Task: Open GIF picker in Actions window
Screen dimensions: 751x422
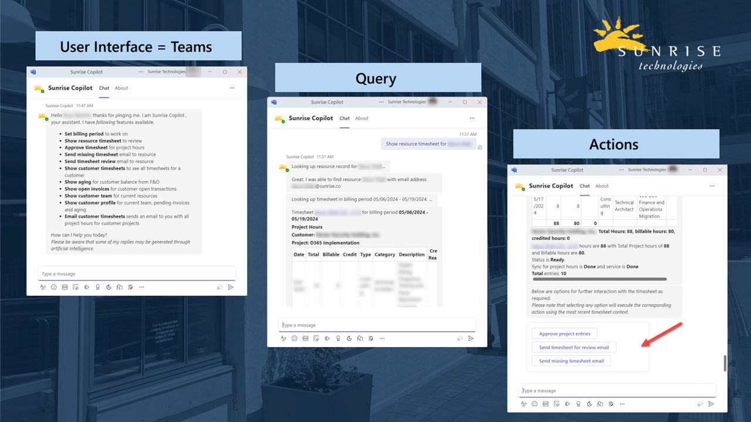Action: click(546, 404)
